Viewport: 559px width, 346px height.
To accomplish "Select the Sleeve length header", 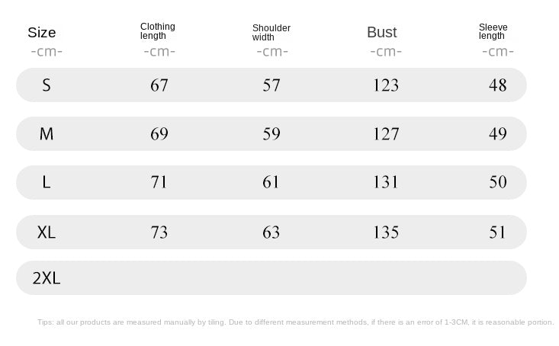I will [x=493, y=31].
